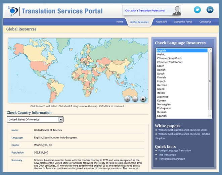The image size is (222, 175).
Task: Click the Translation Services Portal title
Action: coord(62,11)
